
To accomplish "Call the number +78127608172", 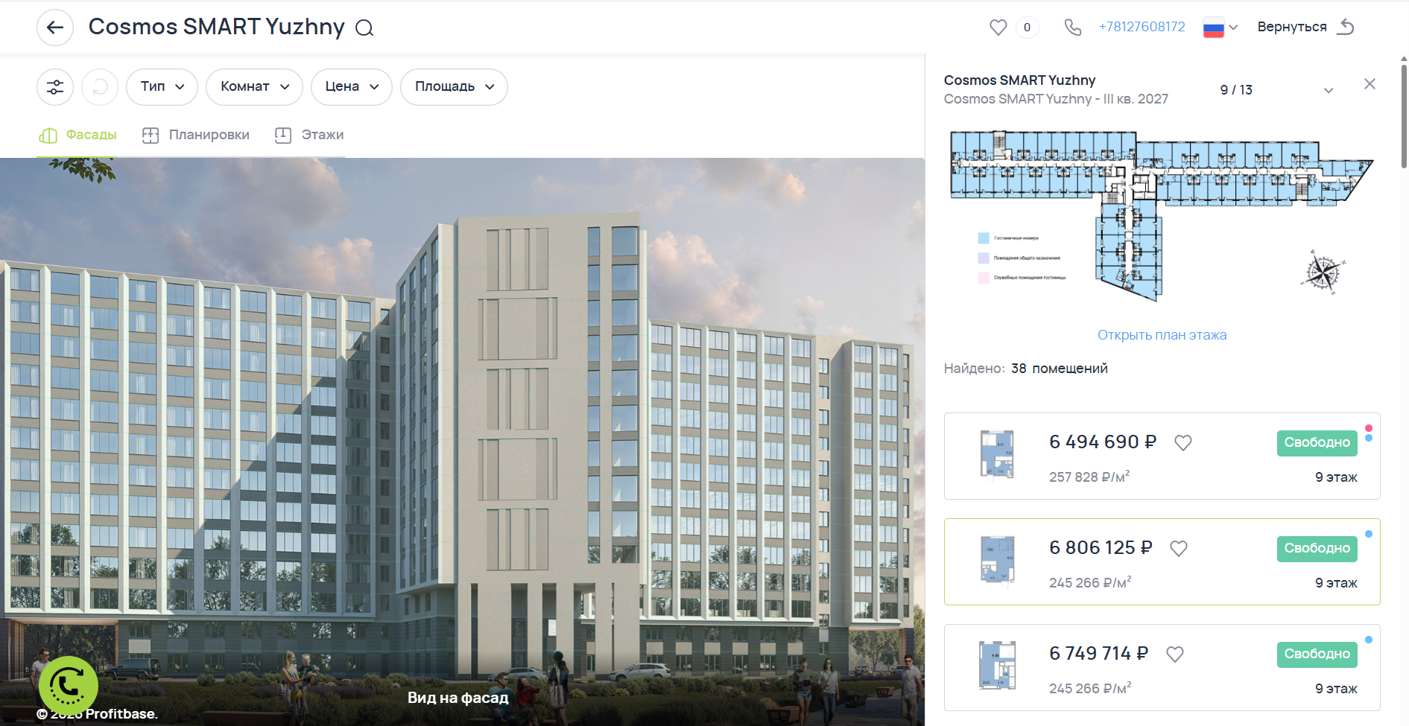I will (1142, 27).
